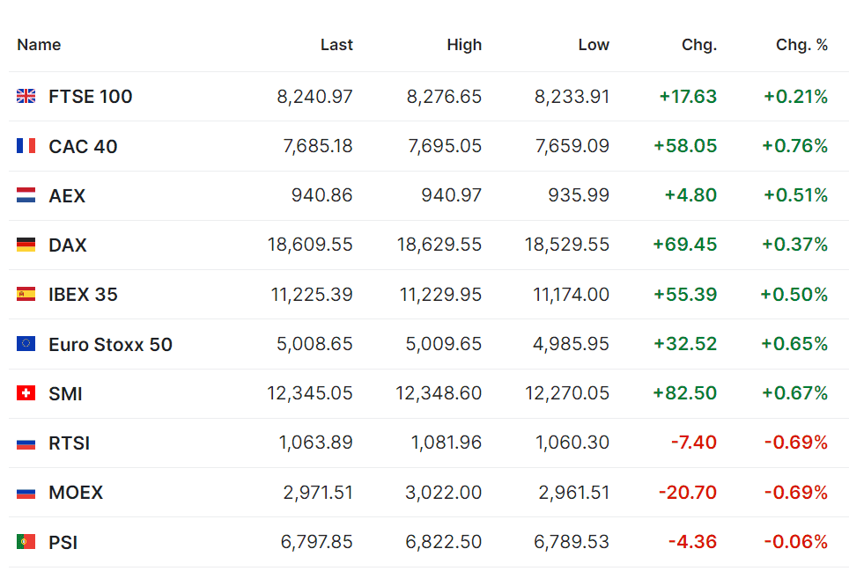Select DAX high value 18,629.55
849x571 pixels.
click(439, 245)
